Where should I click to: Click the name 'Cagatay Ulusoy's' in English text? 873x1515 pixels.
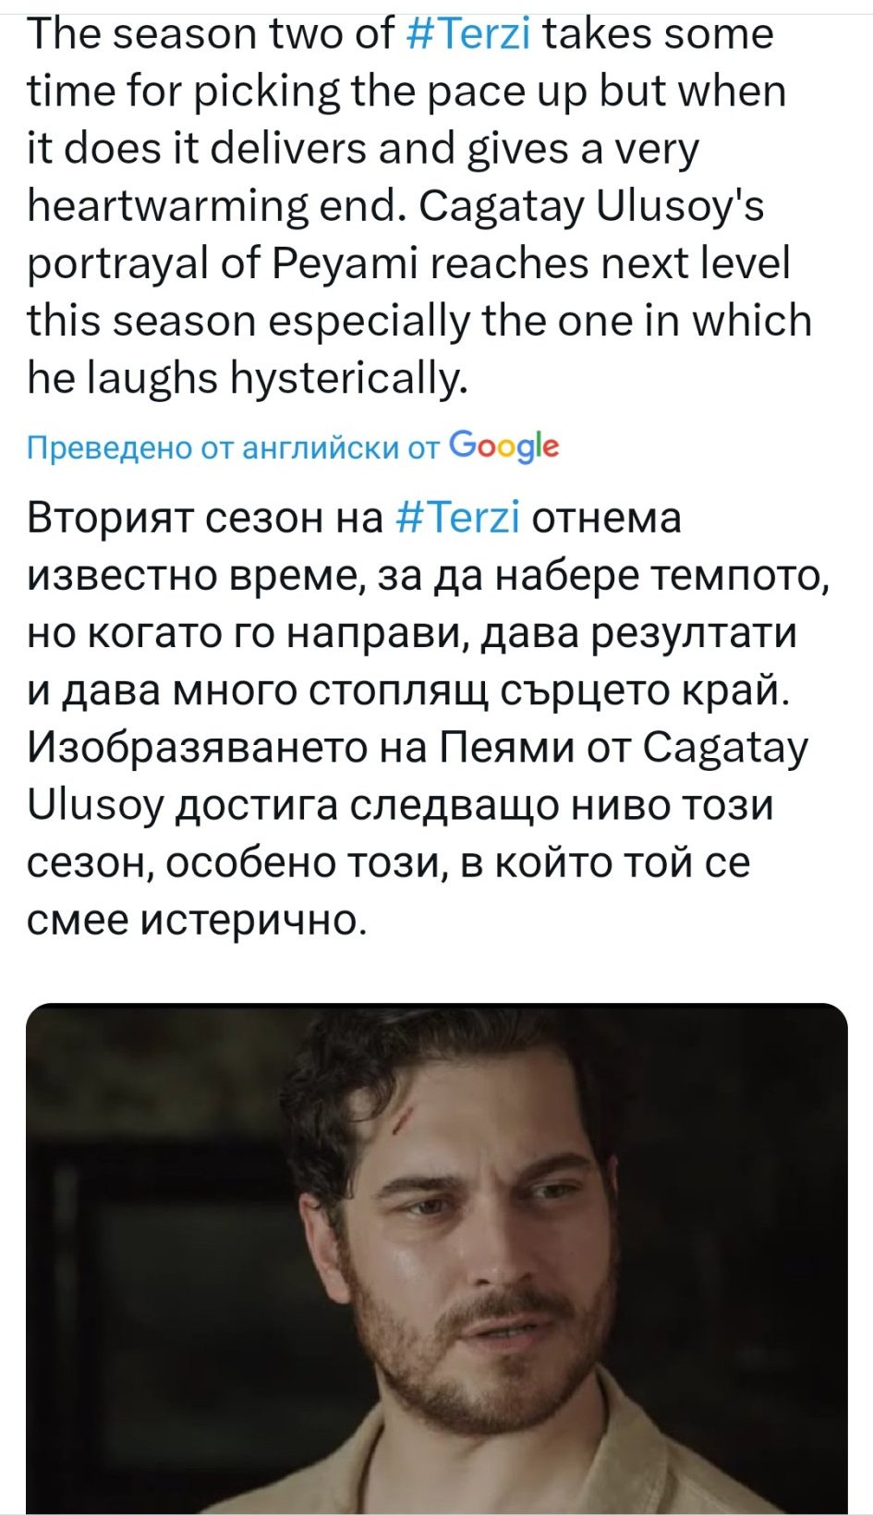591,207
